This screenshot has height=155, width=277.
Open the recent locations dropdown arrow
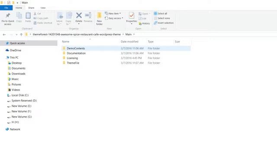pyautogui.click(x=16, y=34)
